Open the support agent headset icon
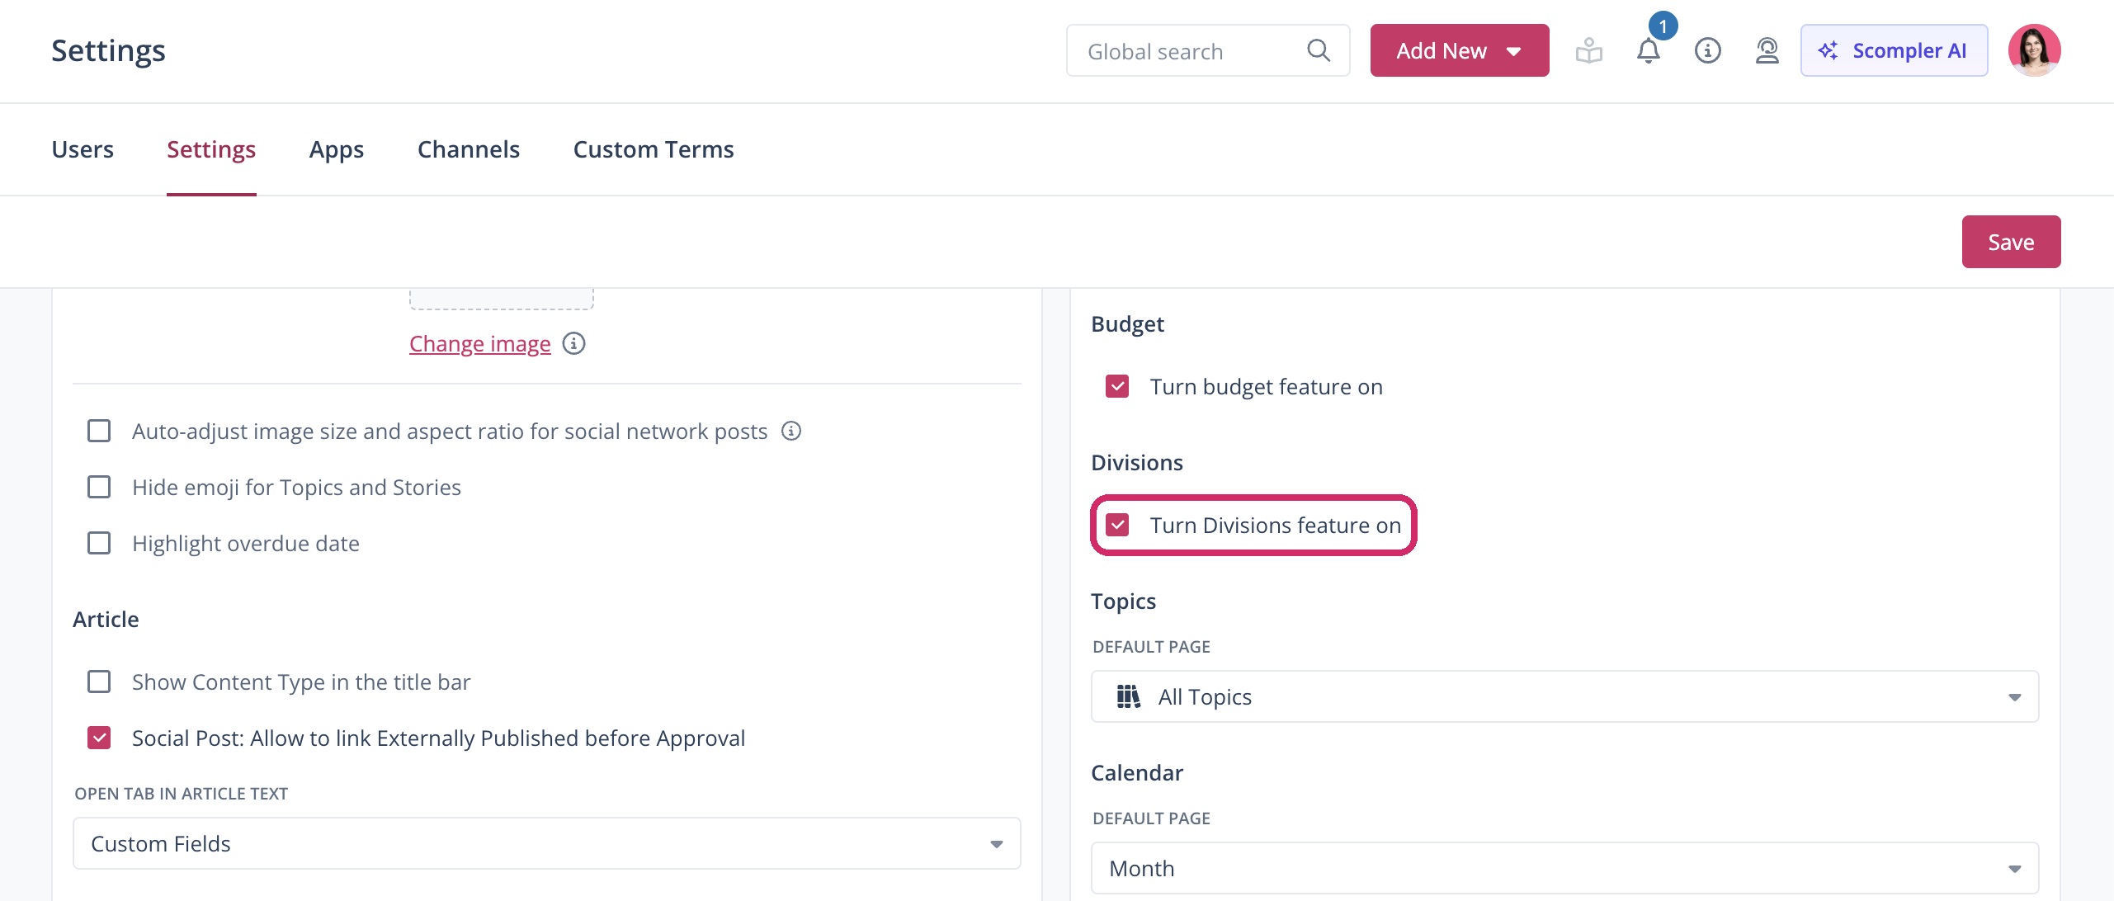The height and width of the screenshot is (901, 2114). click(1767, 50)
